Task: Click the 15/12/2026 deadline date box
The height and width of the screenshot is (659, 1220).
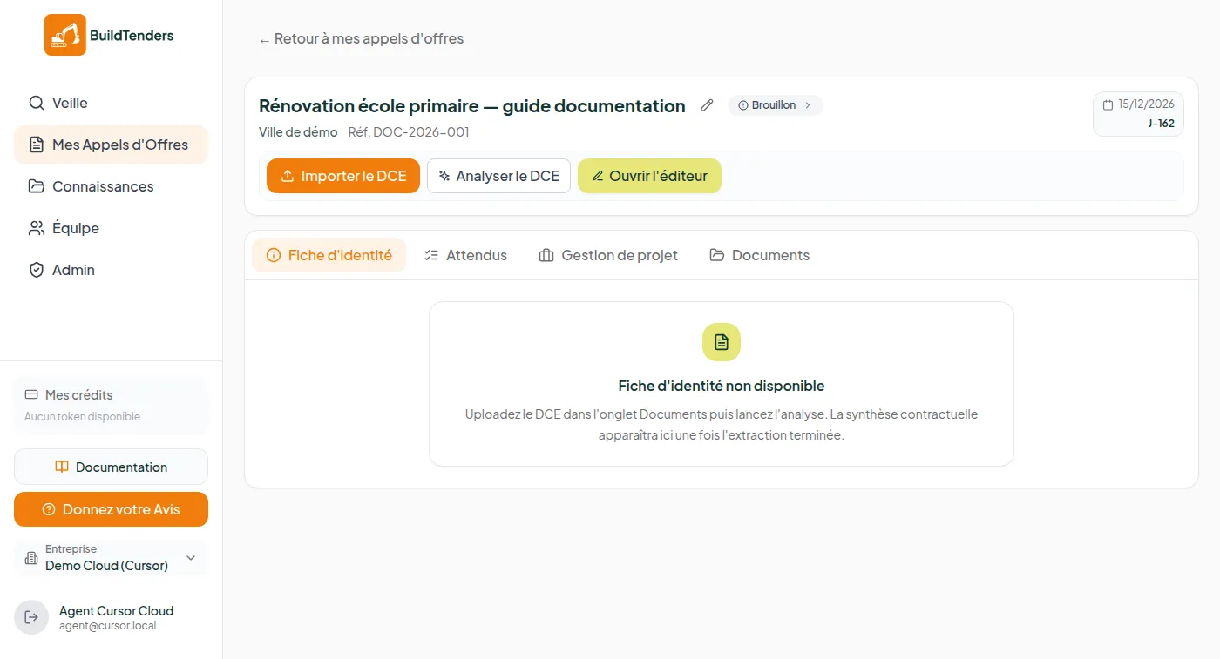Action: pyautogui.click(x=1138, y=114)
